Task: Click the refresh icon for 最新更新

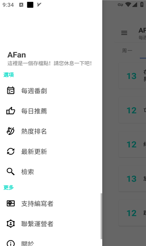Action: click(x=11, y=151)
